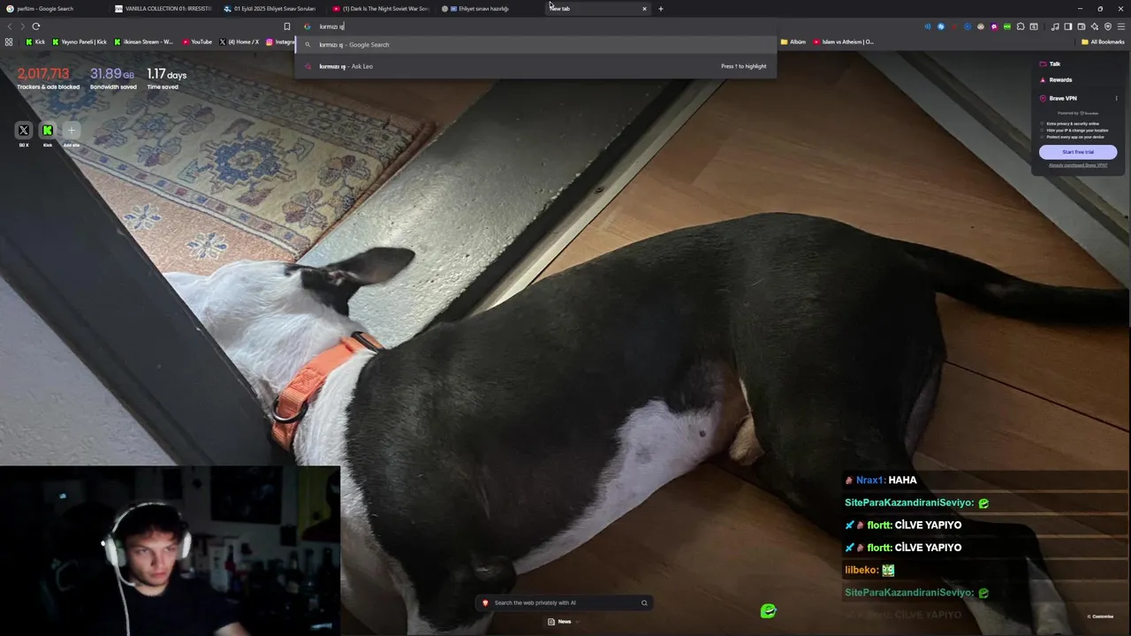Image resolution: width=1131 pixels, height=636 pixels.
Task: Open the Kick top site shortcut
Action: point(48,131)
